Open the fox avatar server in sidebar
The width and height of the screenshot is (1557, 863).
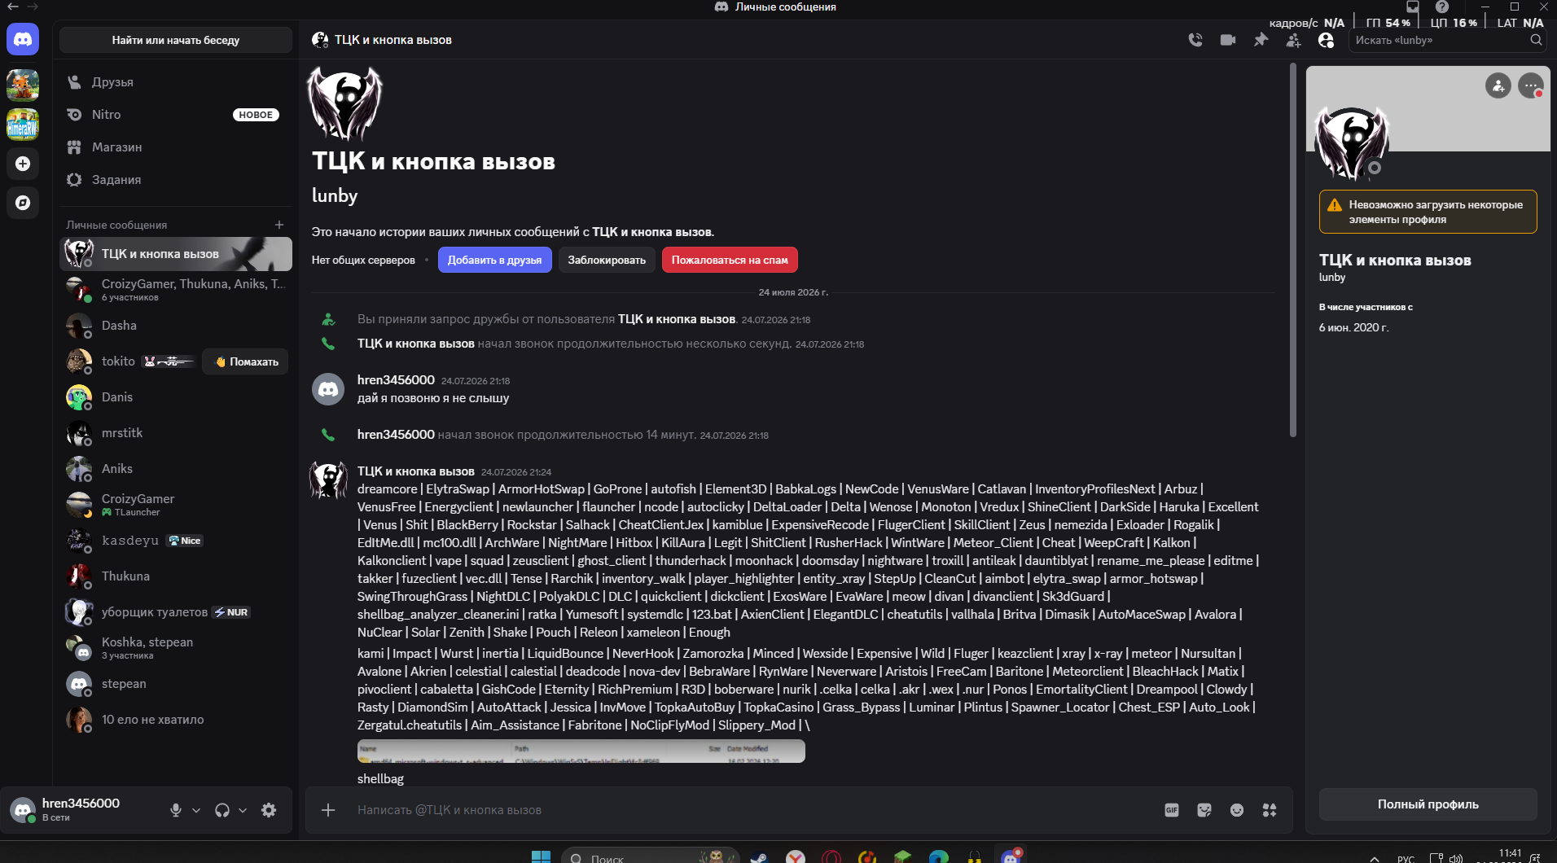pyautogui.click(x=23, y=85)
